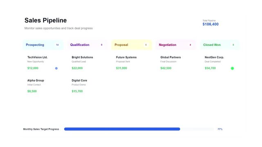Click the $12,000 deal value

[33, 68]
